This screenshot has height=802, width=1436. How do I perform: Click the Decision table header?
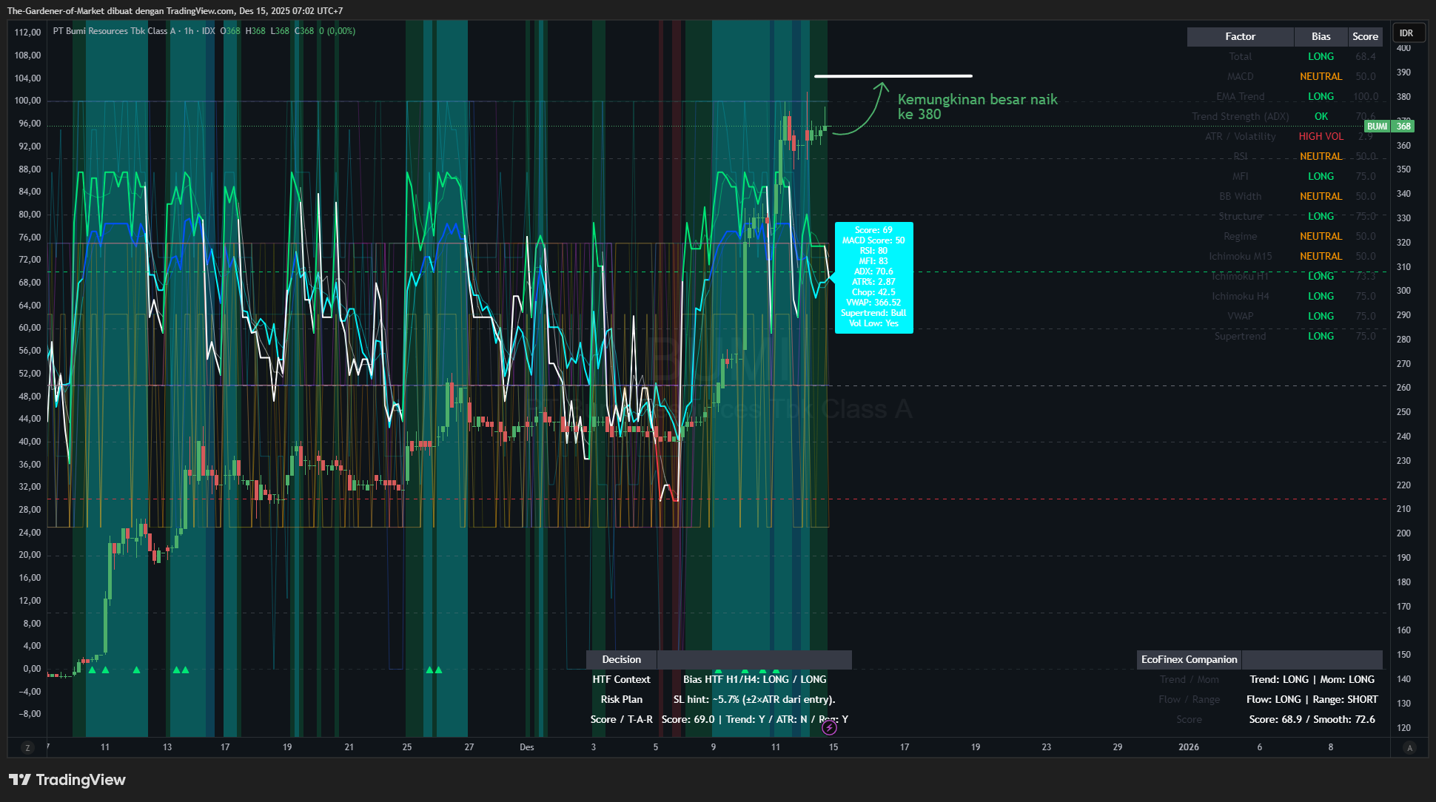621,659
